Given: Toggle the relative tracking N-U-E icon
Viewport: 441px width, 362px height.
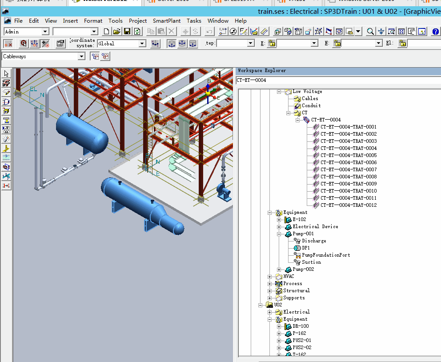Looking at the screenshot, I should pyautogui.click(x=34, y=44).
